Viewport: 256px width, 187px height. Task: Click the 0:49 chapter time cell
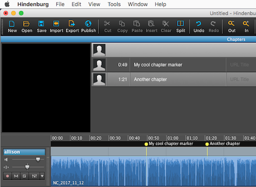(x=118, y=65)
